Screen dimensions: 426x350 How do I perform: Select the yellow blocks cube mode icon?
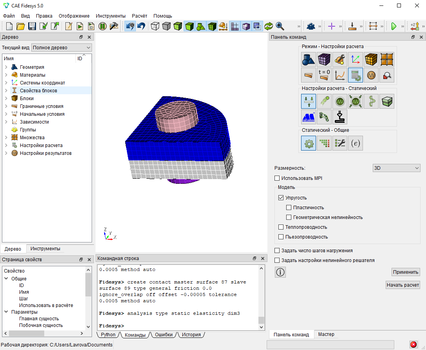(371, 59)
